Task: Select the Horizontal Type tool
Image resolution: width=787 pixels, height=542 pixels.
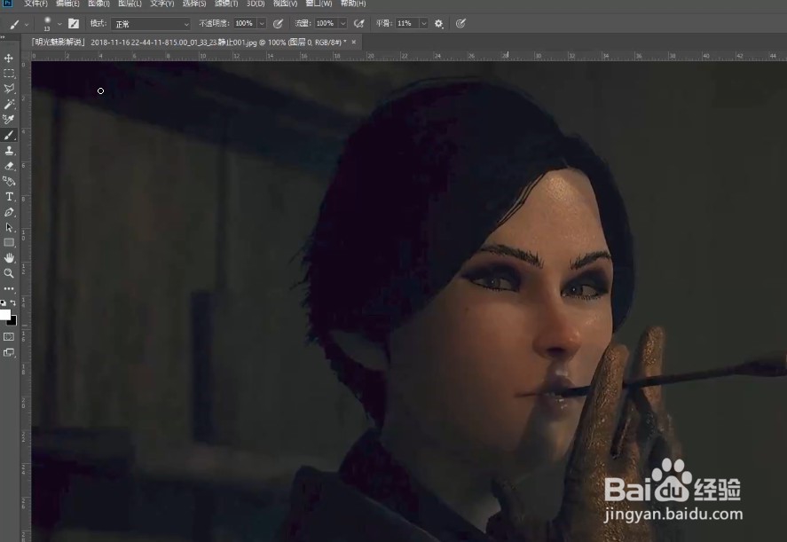Action: tap(9, 197)
